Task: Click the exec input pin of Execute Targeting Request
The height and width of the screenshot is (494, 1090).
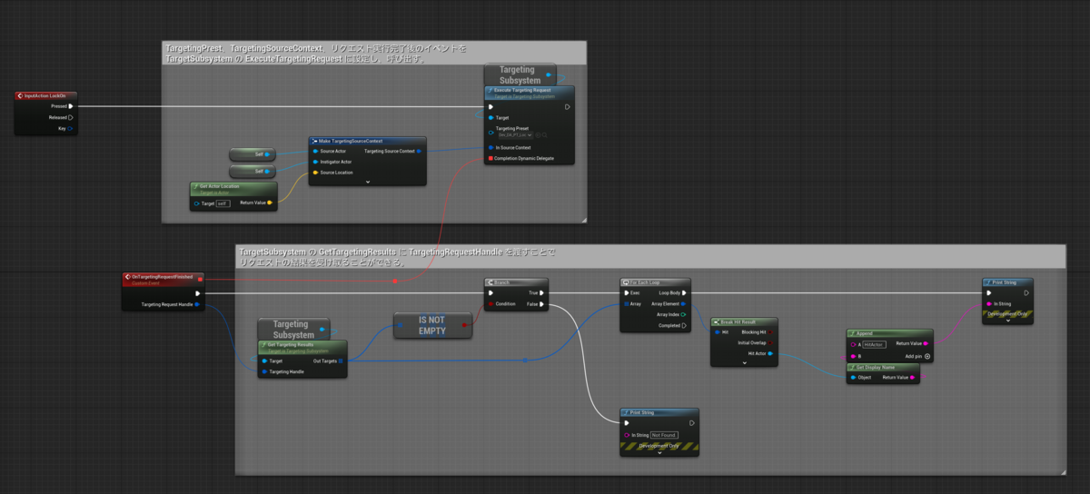Action: (x=491, y=106)
